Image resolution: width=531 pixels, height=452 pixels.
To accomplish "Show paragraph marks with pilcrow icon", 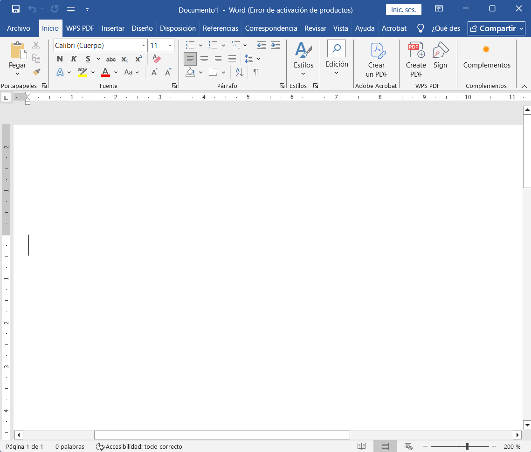I will point(256,72).
